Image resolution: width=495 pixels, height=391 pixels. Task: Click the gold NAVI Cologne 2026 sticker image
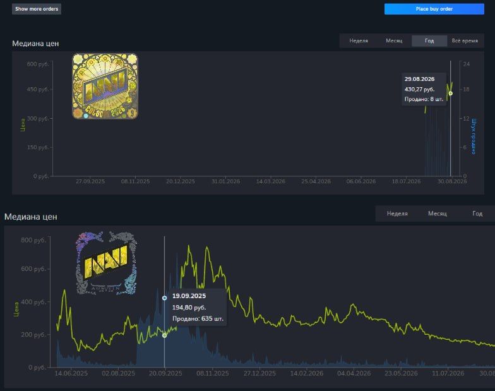(105, 86)
